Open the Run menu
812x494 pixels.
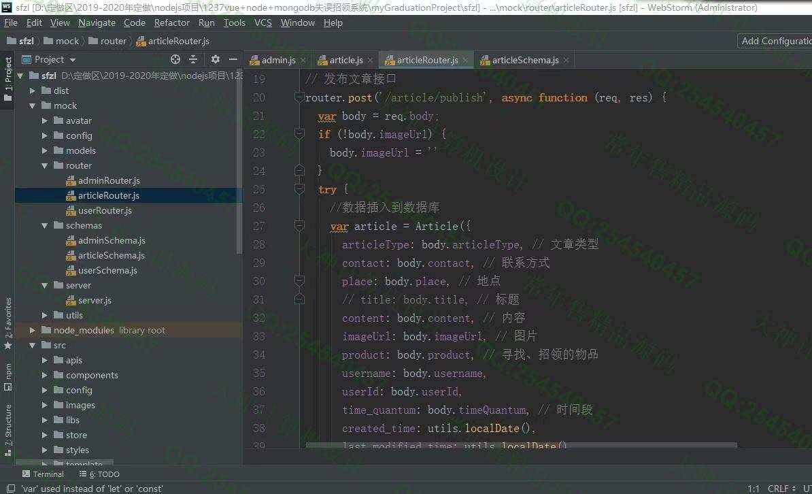[x=207, y=23]
